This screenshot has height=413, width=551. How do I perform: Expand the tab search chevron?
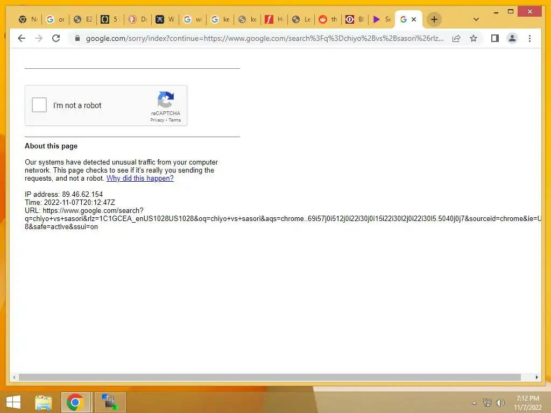pos(476,19)
